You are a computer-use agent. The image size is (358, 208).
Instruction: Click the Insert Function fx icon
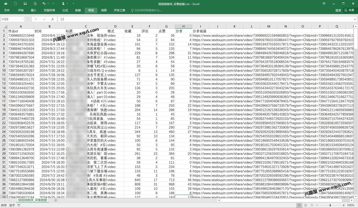tap(53, 19)
